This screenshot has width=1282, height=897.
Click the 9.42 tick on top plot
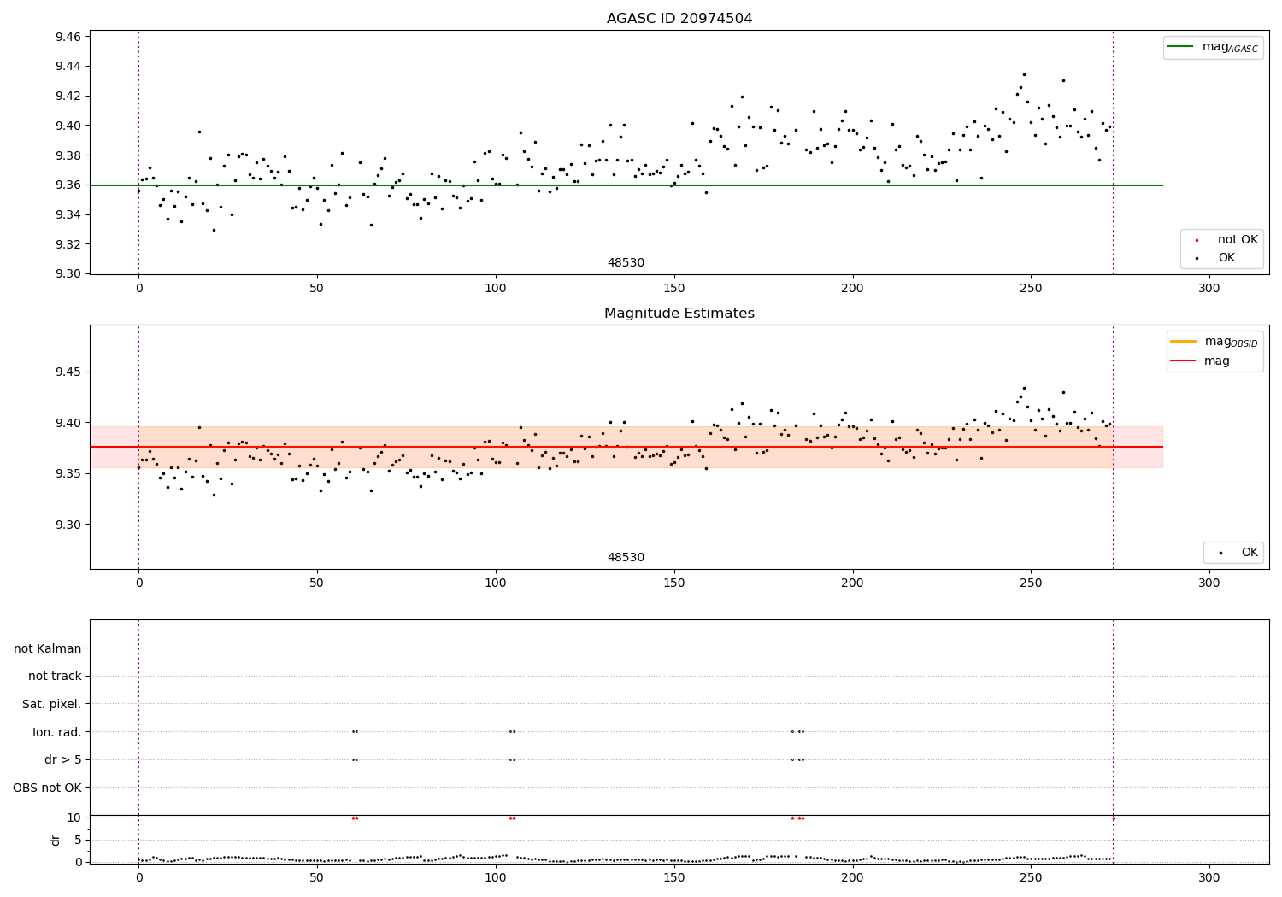[x=69, y=96]
